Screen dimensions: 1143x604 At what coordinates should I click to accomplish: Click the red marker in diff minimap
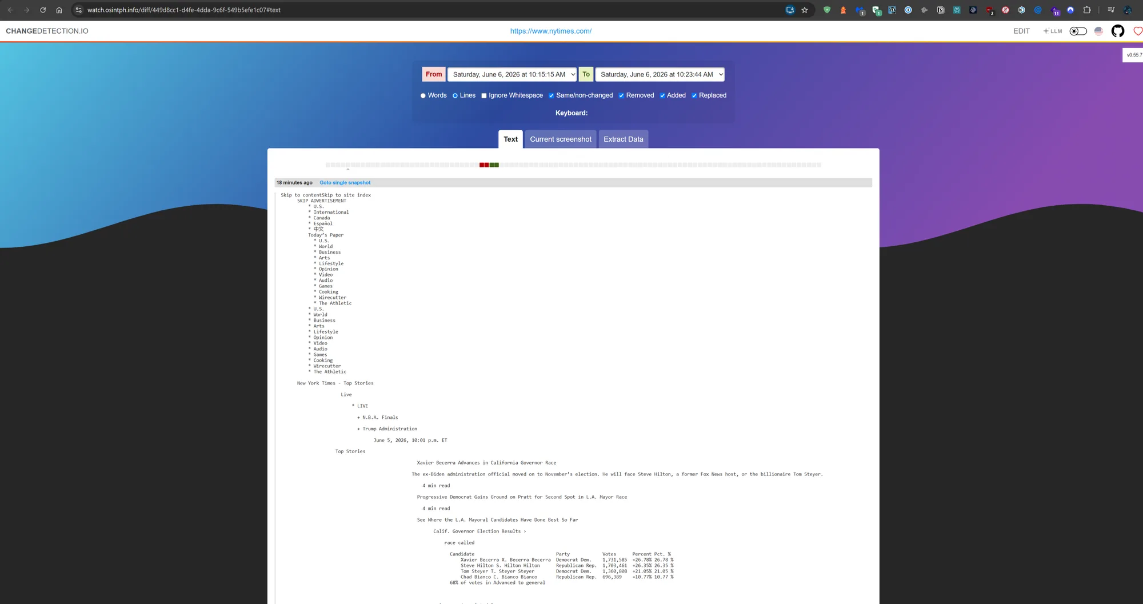tap(484, 165)
